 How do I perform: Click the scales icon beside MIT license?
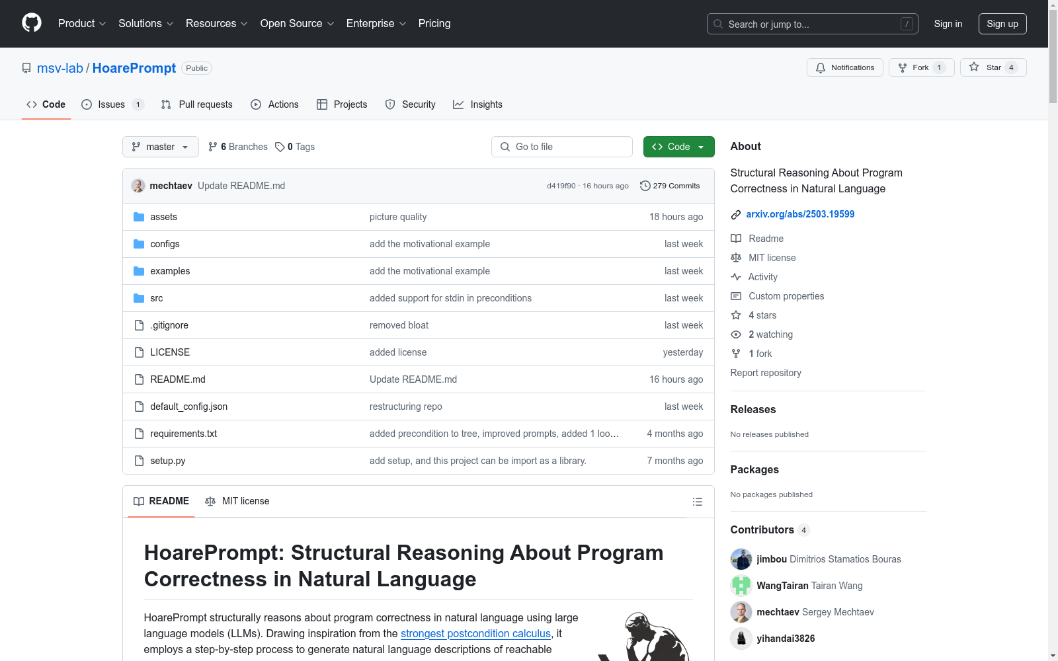click(x=736, y=258)
